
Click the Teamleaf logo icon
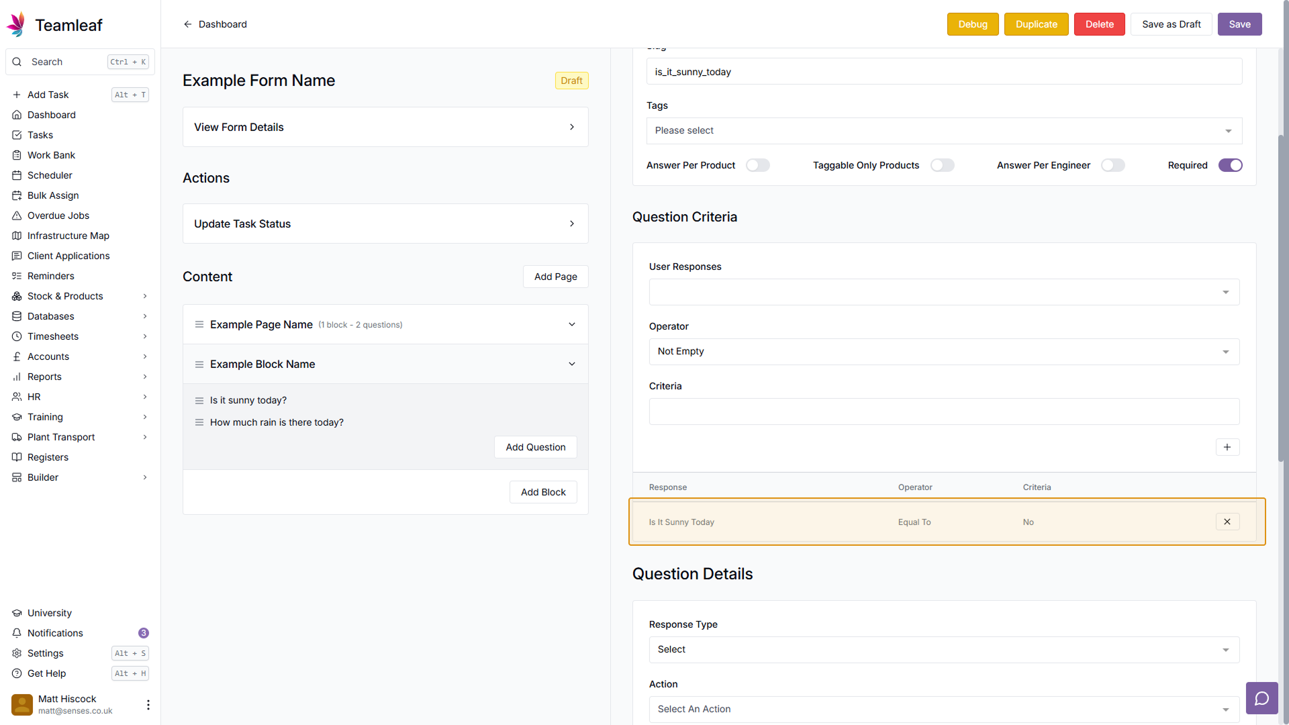(x=16, y=24)
